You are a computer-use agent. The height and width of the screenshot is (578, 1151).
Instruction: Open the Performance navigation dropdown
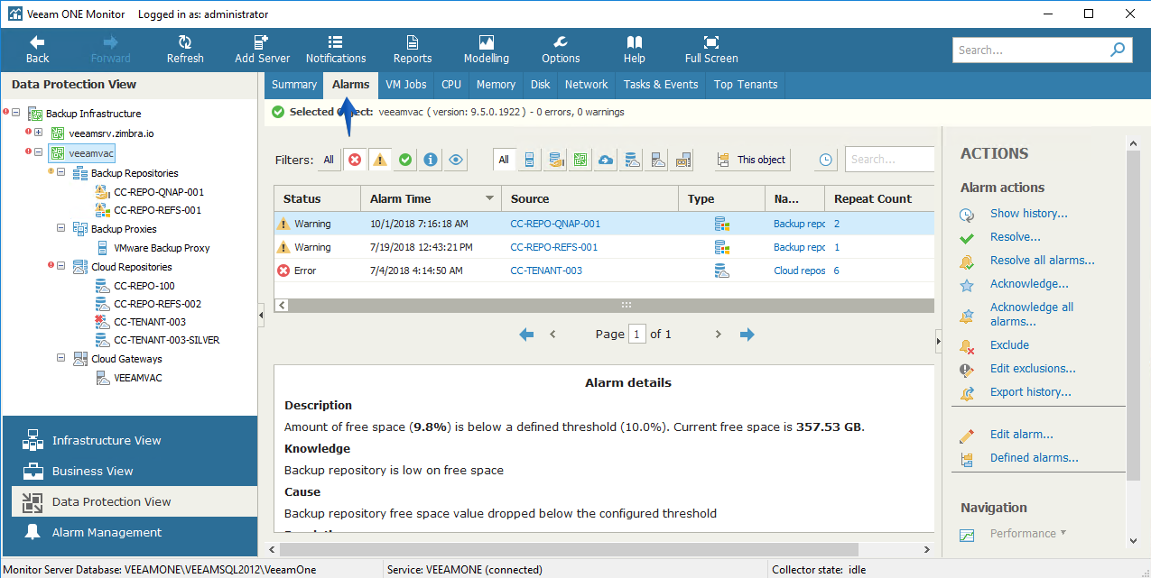coord(1027,534)
